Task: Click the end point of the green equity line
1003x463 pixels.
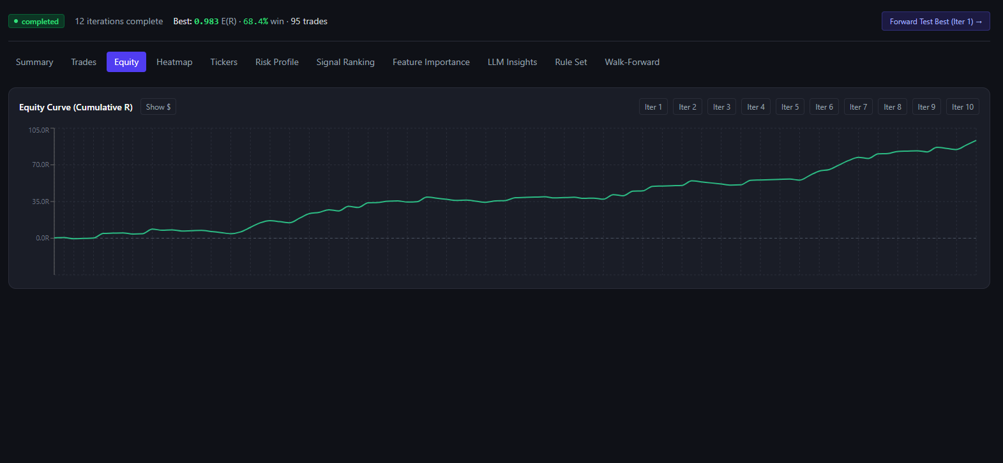Action: point(976,140)
